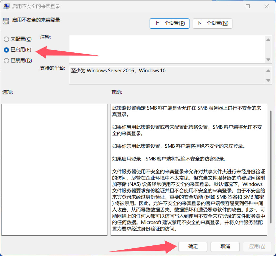Maximize the policy dialog window
This screenshot has height=256, width=276.
pos(248,6)
